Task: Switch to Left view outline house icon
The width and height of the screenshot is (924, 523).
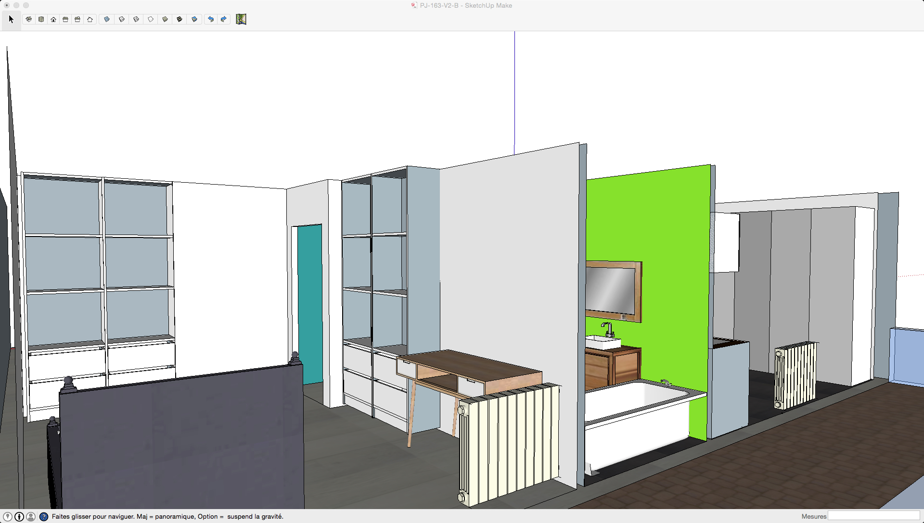Action: [x=90, y=19]
